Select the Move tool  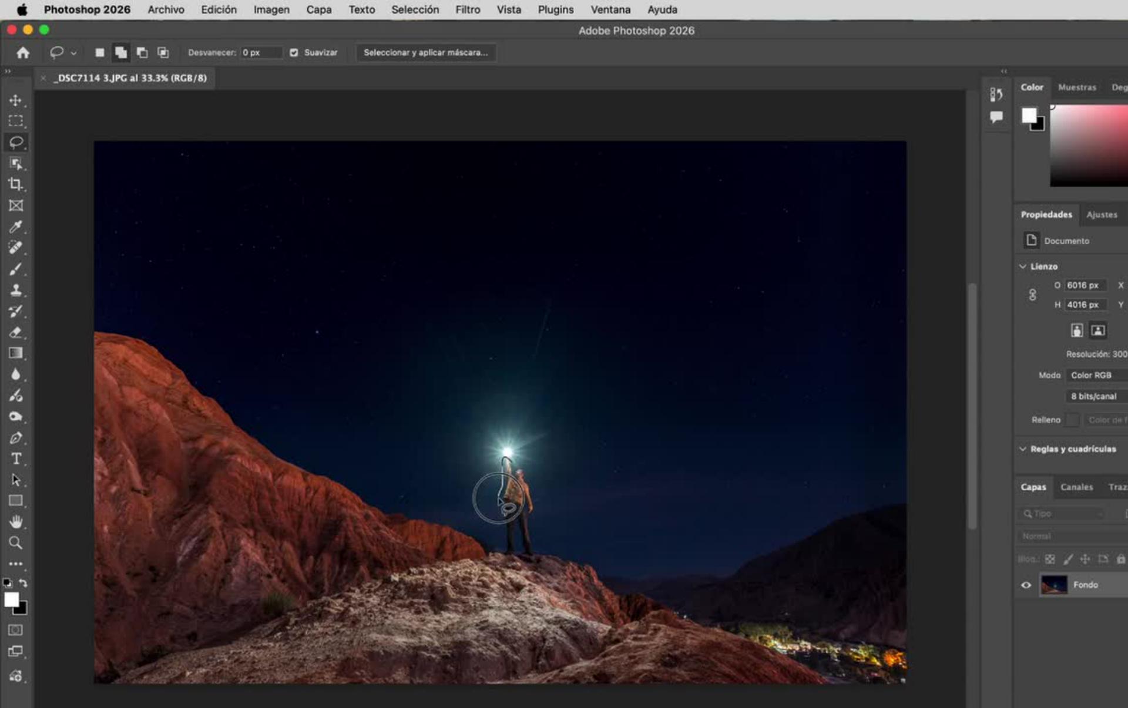(x=16, y=100)
